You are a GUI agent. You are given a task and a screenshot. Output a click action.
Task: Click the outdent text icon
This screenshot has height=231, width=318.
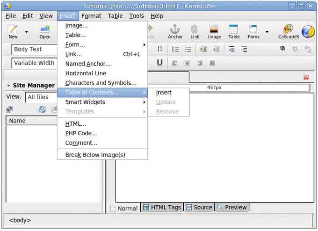click(x=216, y=49)
